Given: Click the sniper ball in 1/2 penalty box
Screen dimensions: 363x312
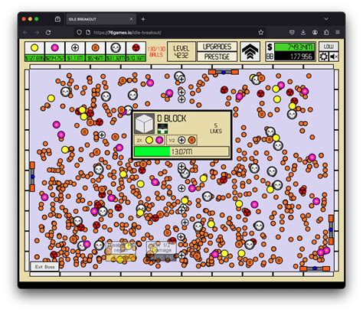Looking at the screenshot, I should (x=181, y=140).
